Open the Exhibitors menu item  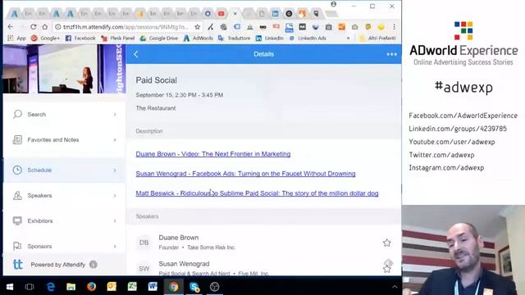click(64, 220)
